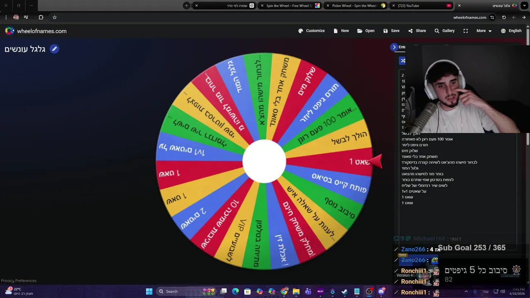
Task: Select entry '1v1 על שאטים' in list
Action: [414, 191]
